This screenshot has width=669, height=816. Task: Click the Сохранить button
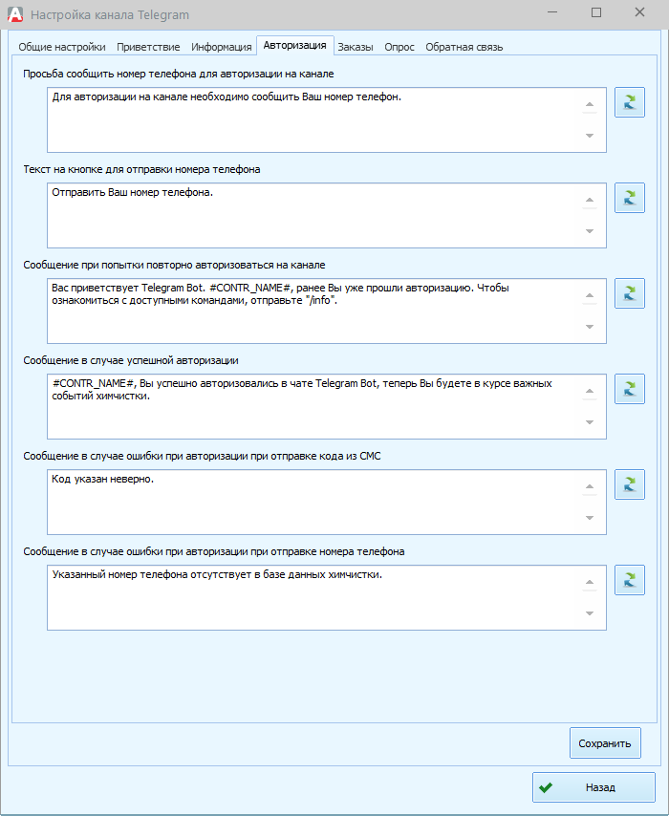pyautogui.click(x=605, y=743)
